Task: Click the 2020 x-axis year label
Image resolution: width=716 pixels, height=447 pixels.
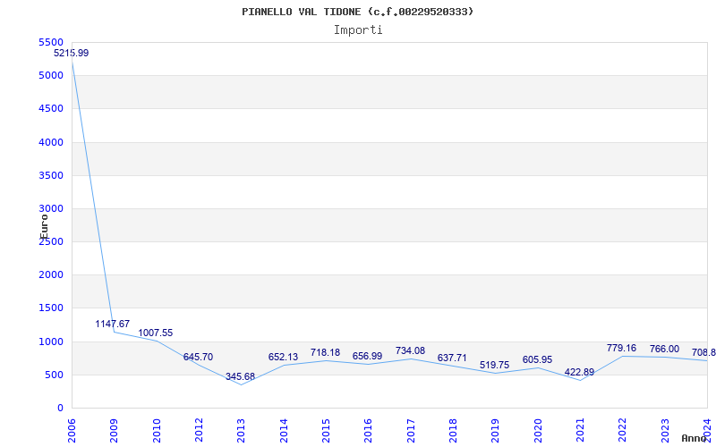Action: tap(538, 430)
